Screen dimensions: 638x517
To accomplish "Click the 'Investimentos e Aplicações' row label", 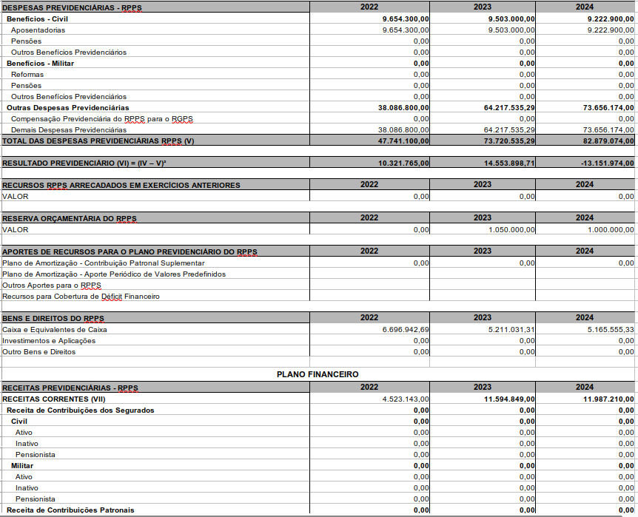I will click(x=49, y=340).
